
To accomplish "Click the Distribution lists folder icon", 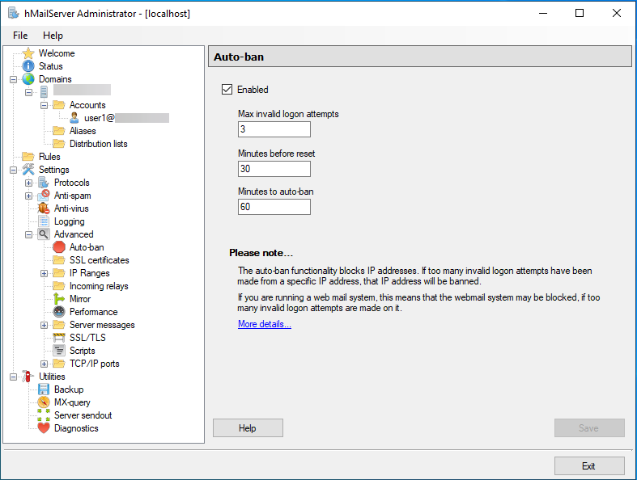I will pos(59,144).
